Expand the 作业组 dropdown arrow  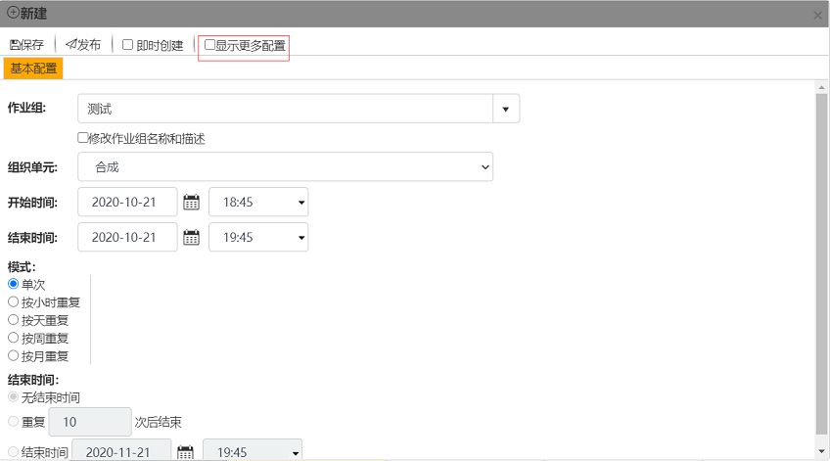[x=505, y=109]
